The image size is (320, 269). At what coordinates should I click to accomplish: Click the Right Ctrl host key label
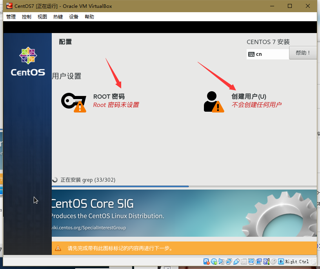297,262
